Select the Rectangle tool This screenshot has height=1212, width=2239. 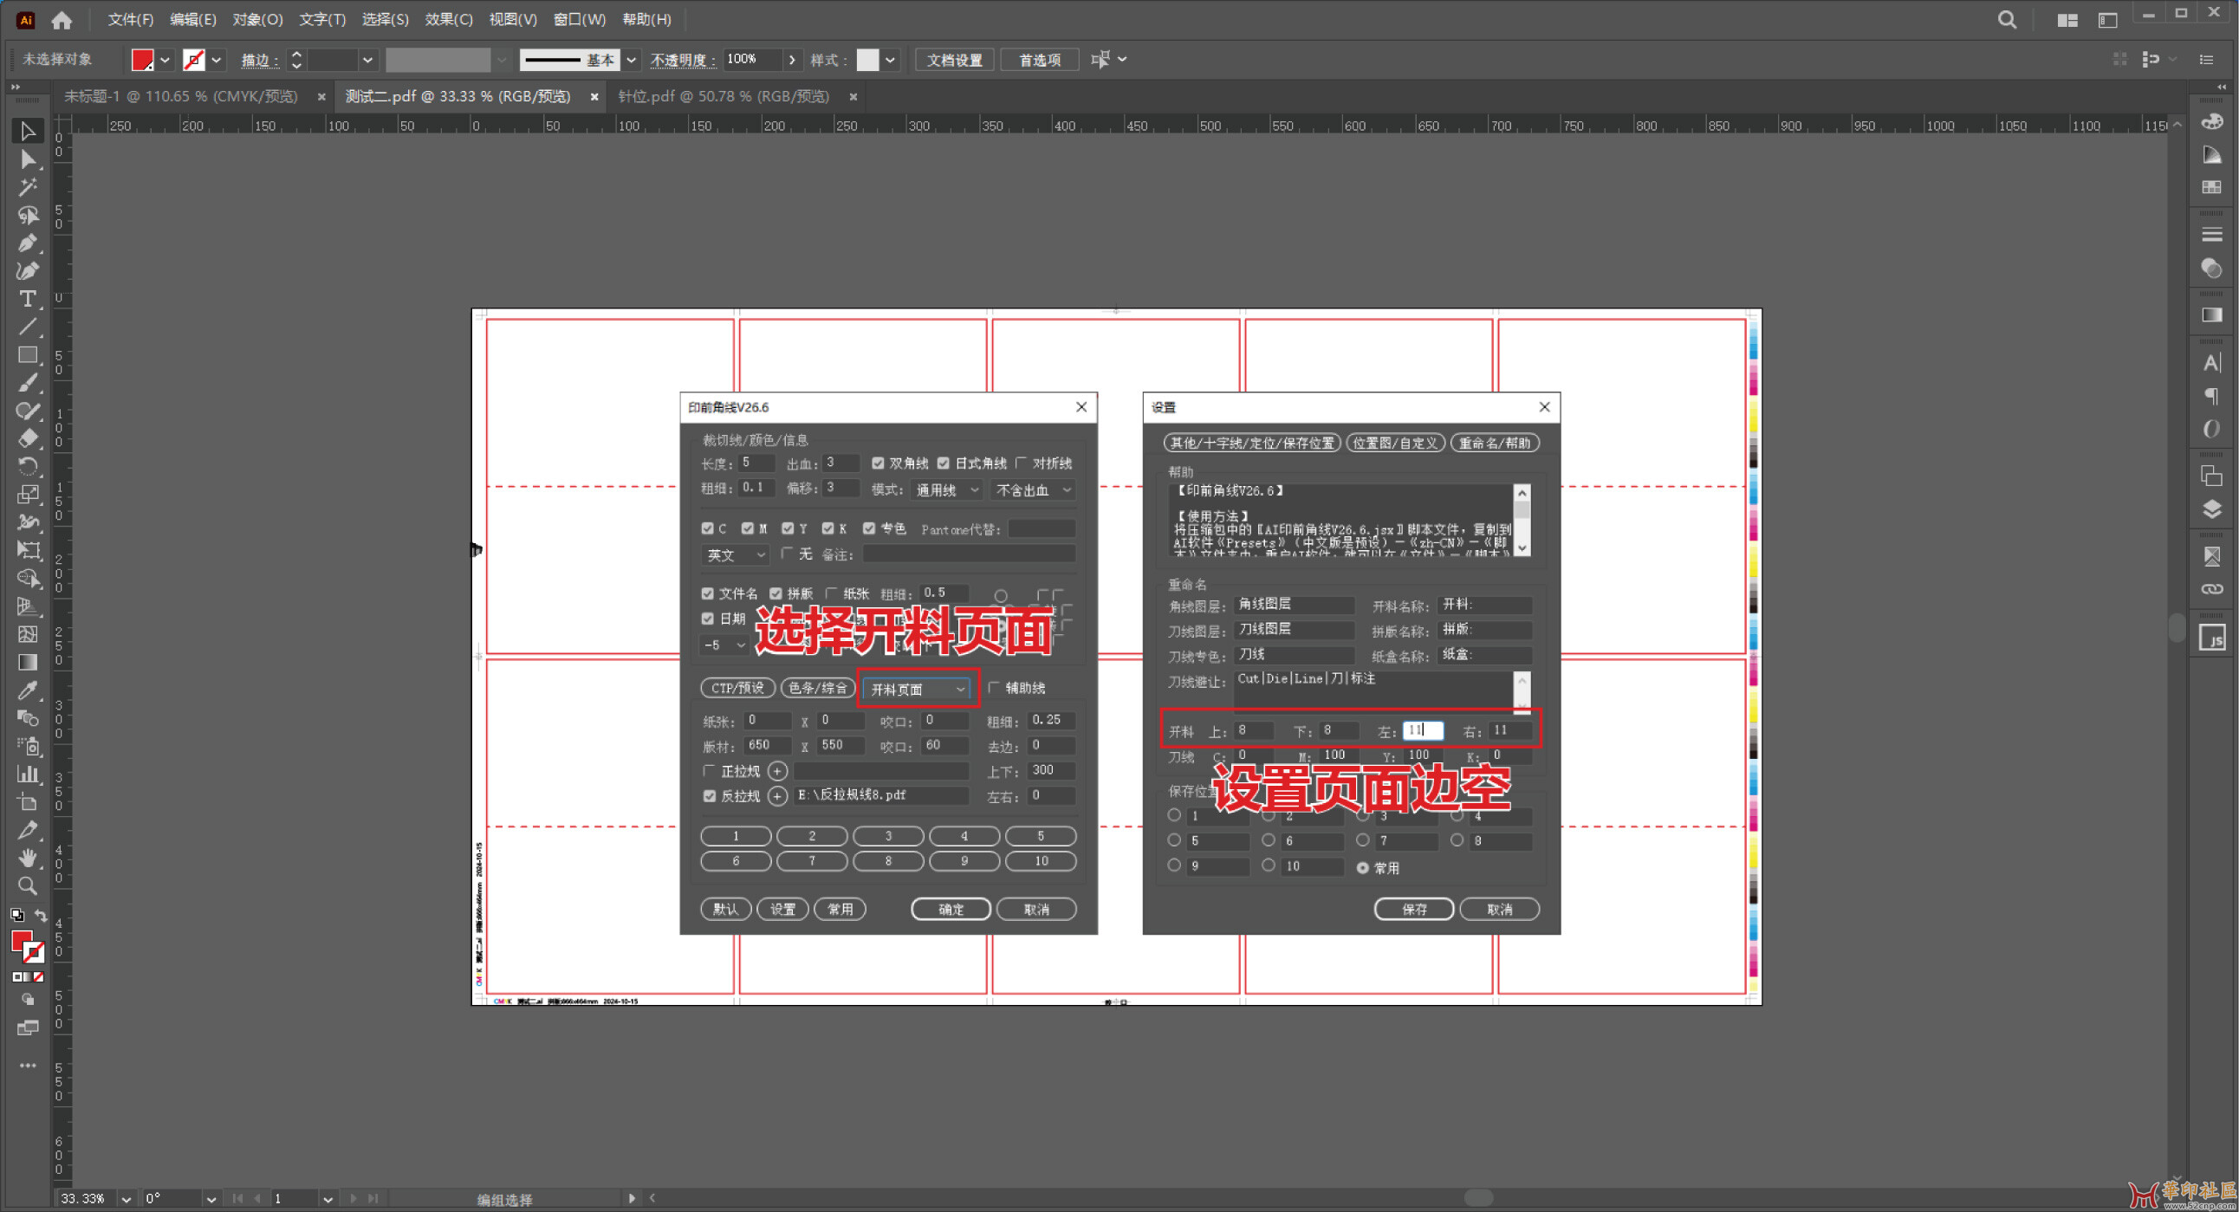(27, 354)
